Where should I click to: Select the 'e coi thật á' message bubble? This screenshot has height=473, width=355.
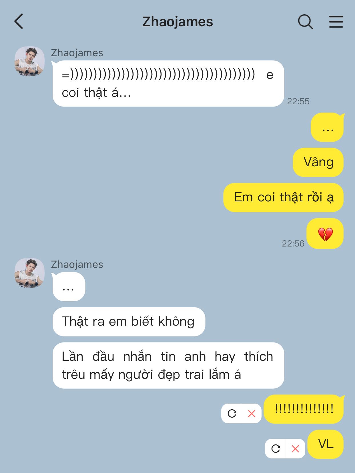point(168,83)
